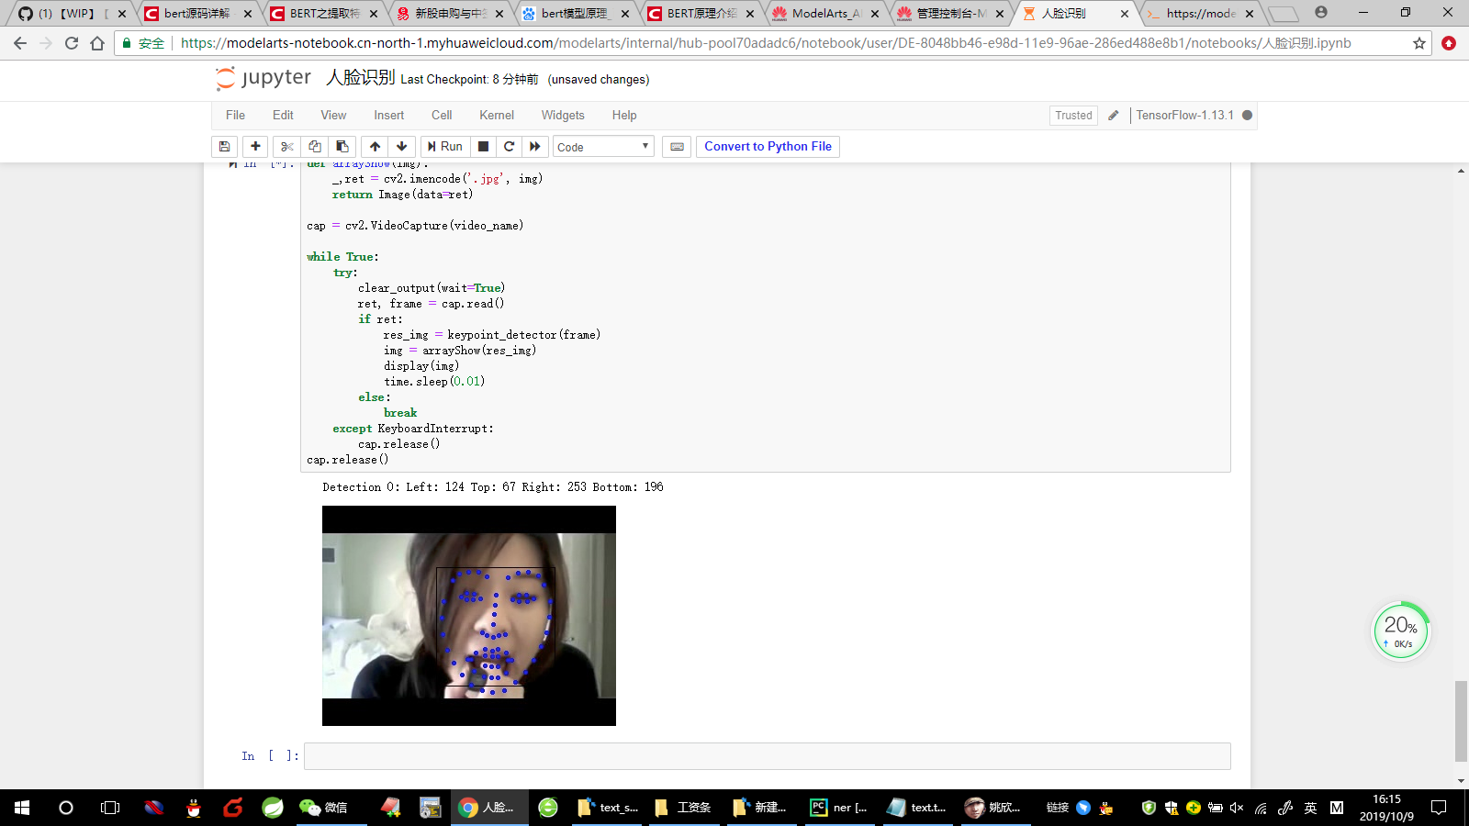The height and width of the screenshot is (826, 1469).
Task: Rename the notebook title 人脸识别
Action: click(361, 78)
